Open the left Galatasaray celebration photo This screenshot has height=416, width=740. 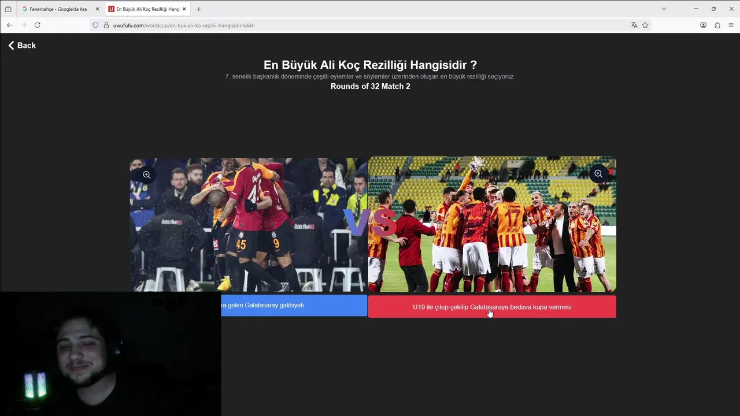pos(249,225)
